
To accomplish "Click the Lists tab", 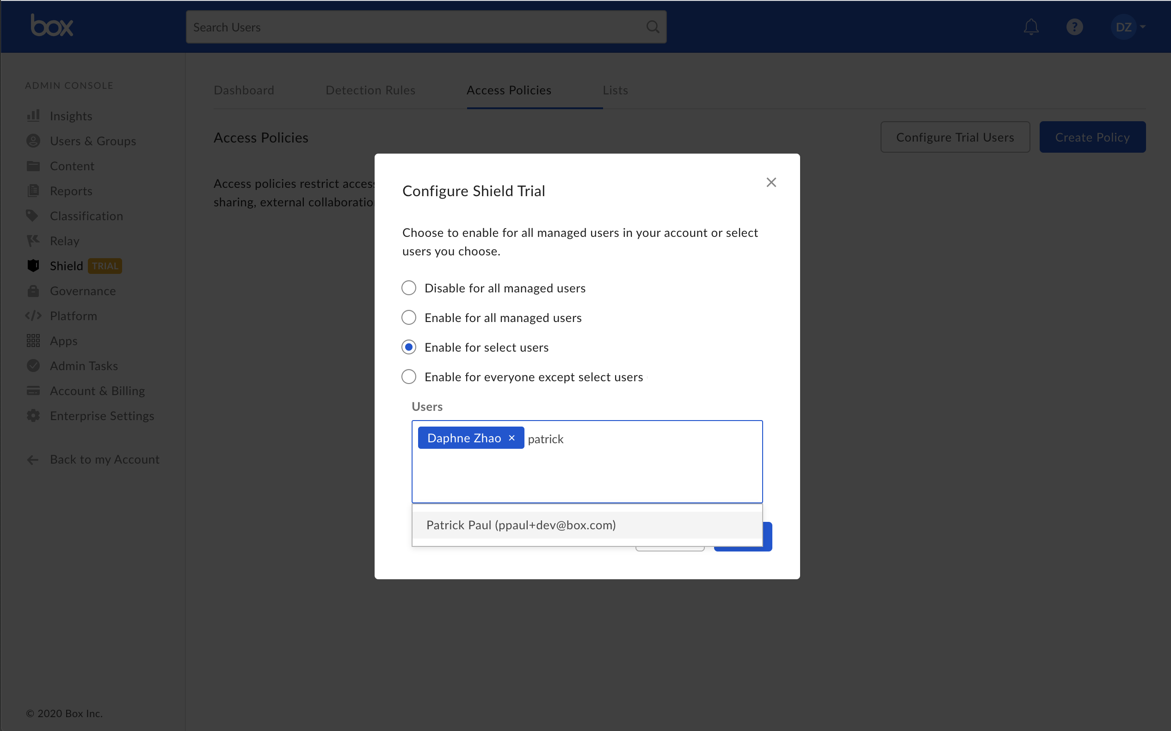I will (x=616, y=90).
